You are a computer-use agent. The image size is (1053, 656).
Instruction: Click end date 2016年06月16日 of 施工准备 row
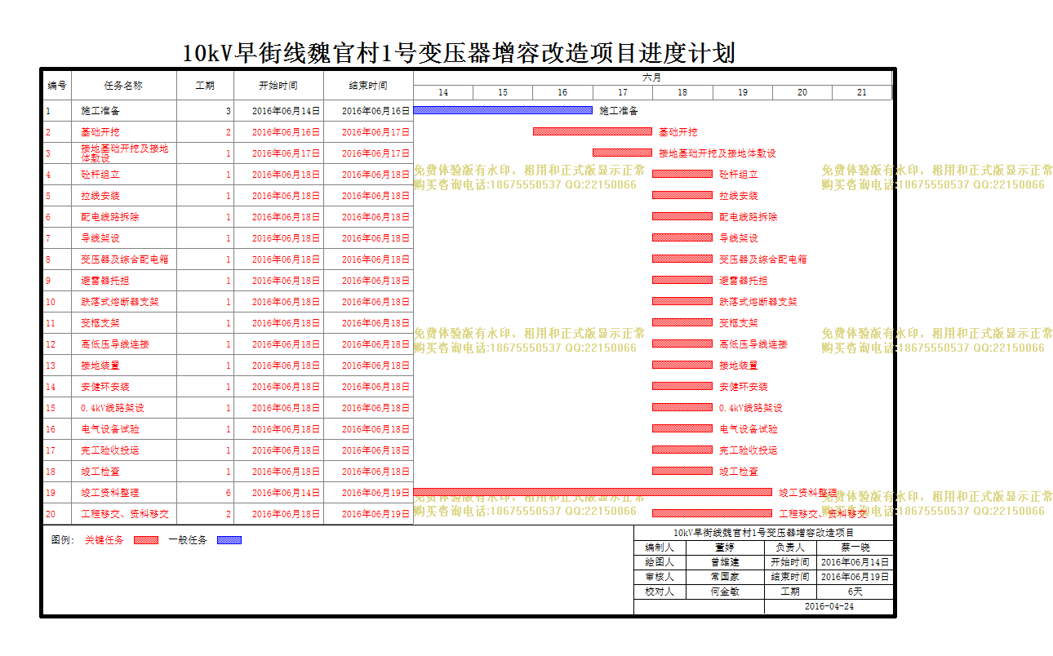(x=375, y=111)
